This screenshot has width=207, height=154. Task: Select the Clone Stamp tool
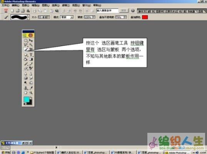[x=26, y=88]
